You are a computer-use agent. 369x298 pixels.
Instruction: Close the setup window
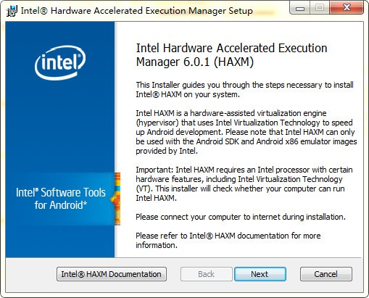tap(347, 8)
